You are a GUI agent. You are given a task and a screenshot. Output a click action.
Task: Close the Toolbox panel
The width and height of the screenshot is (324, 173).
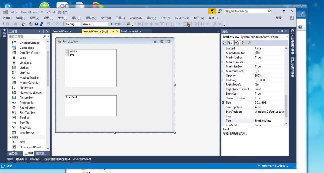coord(47,31)
